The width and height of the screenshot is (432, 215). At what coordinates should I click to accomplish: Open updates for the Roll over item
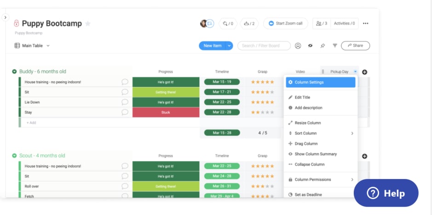(x=125, y=186)
